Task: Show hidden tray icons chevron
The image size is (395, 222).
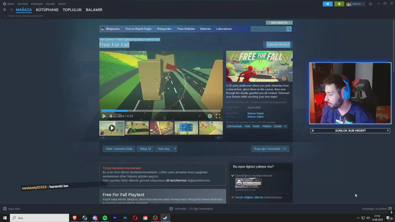Action: 358,218
